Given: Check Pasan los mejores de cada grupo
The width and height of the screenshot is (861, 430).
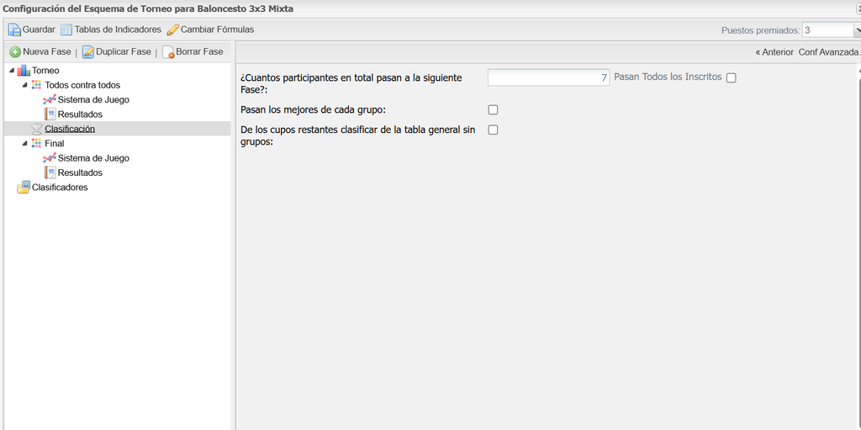Looking at the screenshot, I should pyautogui.click(x=493, y=110).
